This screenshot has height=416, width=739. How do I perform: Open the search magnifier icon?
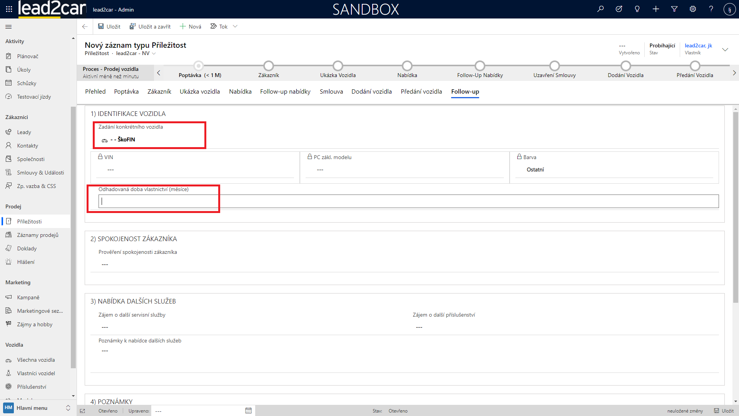tap(600, 9)
